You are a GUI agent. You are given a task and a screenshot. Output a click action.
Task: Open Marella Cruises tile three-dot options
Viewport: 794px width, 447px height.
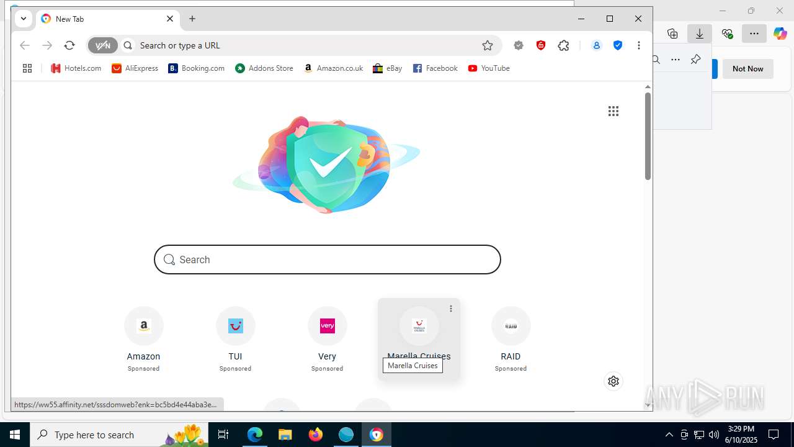(x=451, y=309)
